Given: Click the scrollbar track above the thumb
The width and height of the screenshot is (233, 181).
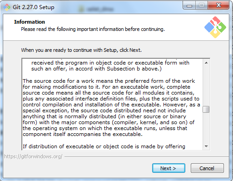Looking at the screenshot, I should click(206, 86).
